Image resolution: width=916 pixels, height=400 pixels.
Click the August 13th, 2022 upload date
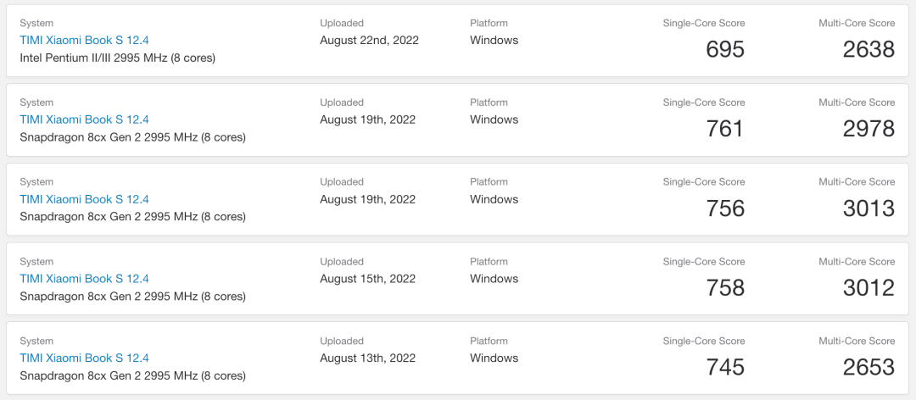(x=367, y=358)
